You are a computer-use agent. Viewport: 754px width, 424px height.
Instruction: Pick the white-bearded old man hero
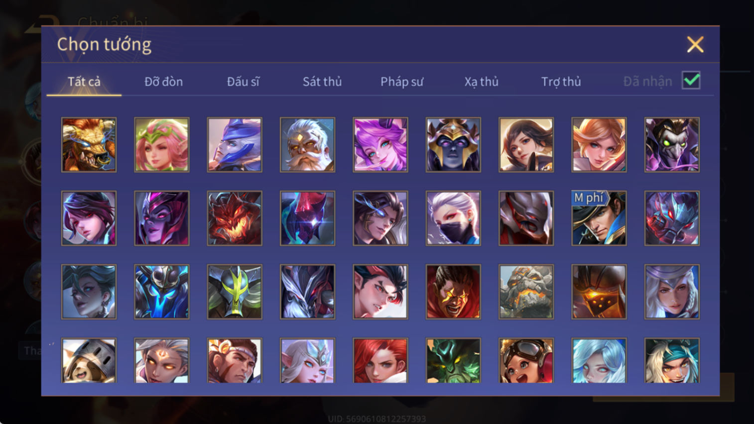point(307,145)
